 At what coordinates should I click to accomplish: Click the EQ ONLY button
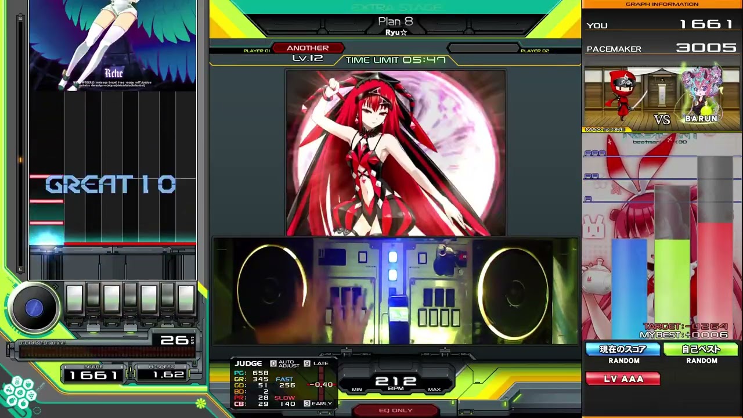click(395, 410)
